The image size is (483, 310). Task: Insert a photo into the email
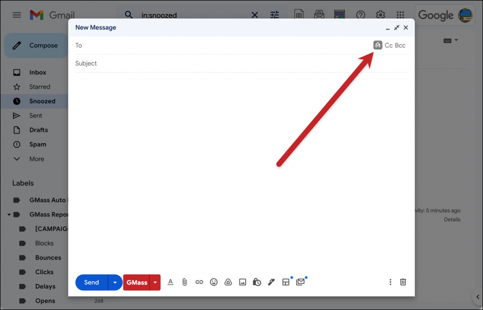pos(242,282)
